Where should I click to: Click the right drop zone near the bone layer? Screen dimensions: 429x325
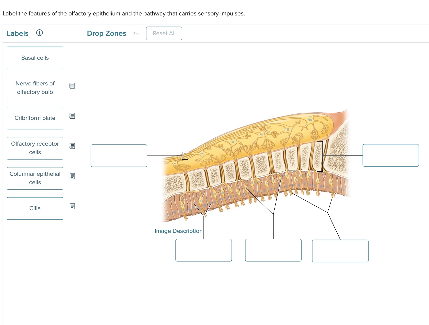(390, 155)
